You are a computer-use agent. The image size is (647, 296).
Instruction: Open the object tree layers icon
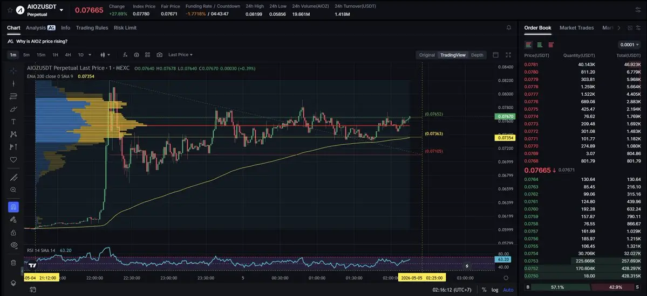(13, 283)
